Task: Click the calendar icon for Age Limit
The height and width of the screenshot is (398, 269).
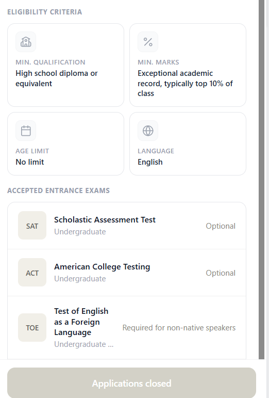Action: tap(26, 131)
